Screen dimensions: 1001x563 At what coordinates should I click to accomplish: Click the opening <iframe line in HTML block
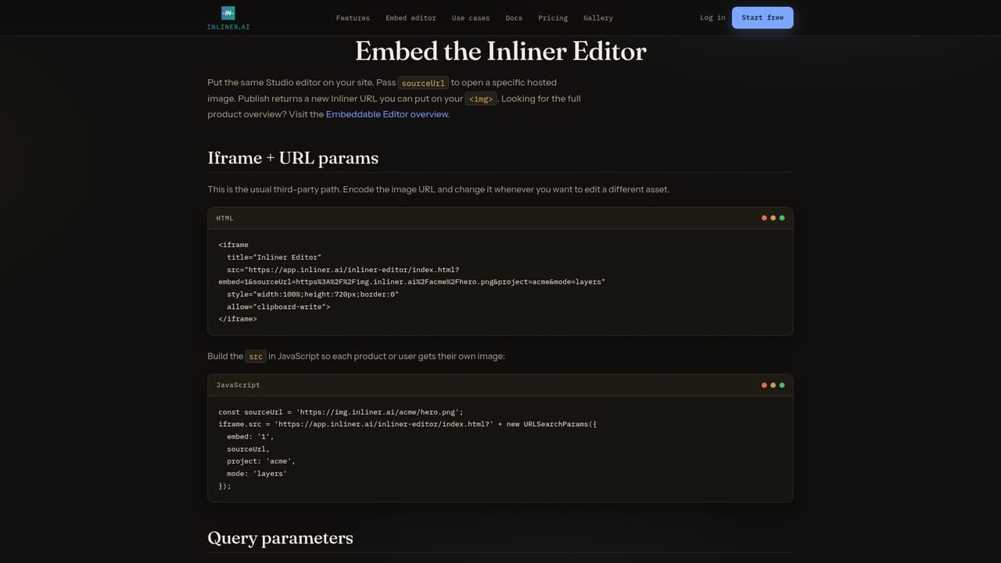tap(233, 245)
